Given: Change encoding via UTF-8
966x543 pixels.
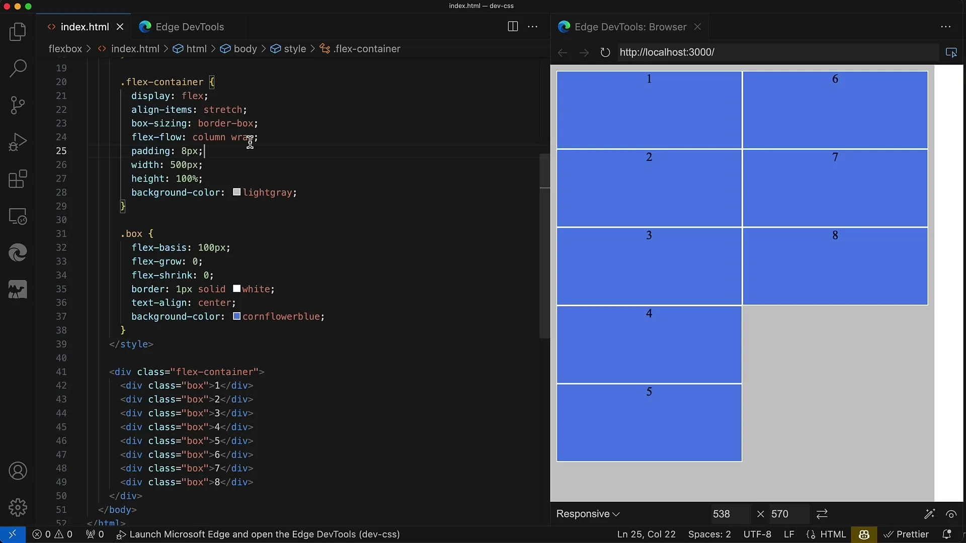Looking at the screenshot, I should (x=757, y=534).
